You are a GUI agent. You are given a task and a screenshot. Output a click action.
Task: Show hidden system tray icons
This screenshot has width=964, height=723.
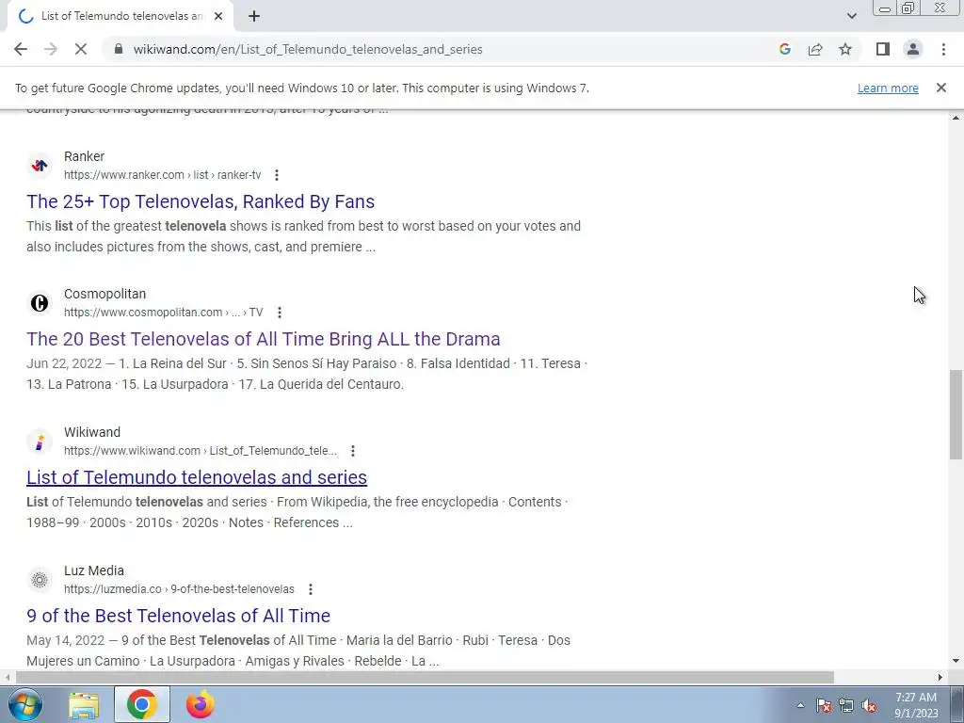pos(800,705)
